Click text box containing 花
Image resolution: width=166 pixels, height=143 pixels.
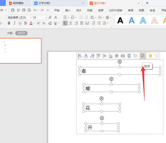tap(101, 108)
